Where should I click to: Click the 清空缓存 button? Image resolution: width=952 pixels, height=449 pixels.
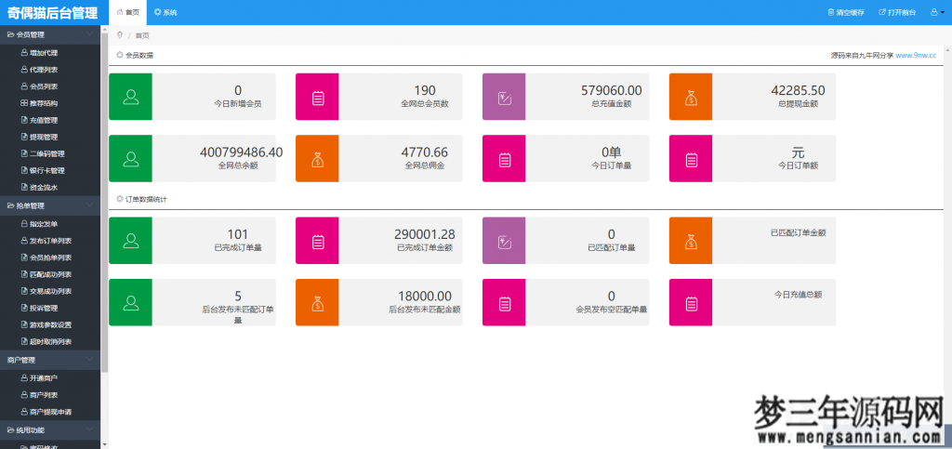pyautogui.click(x=845, y=13)
